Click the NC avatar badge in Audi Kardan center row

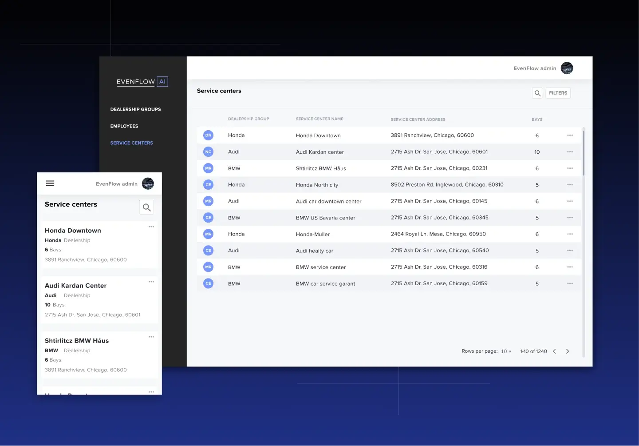(x=208, y=151)
